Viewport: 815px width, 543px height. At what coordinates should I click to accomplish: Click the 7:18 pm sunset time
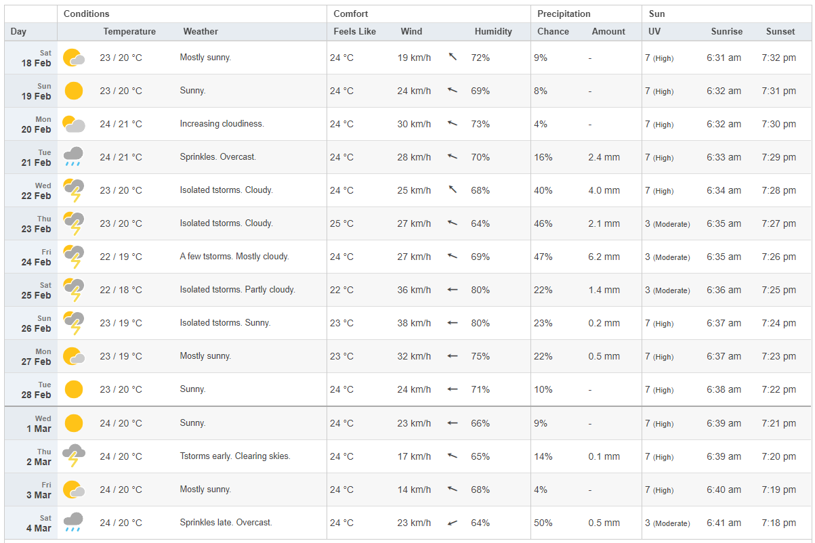[x=779, y=523]
